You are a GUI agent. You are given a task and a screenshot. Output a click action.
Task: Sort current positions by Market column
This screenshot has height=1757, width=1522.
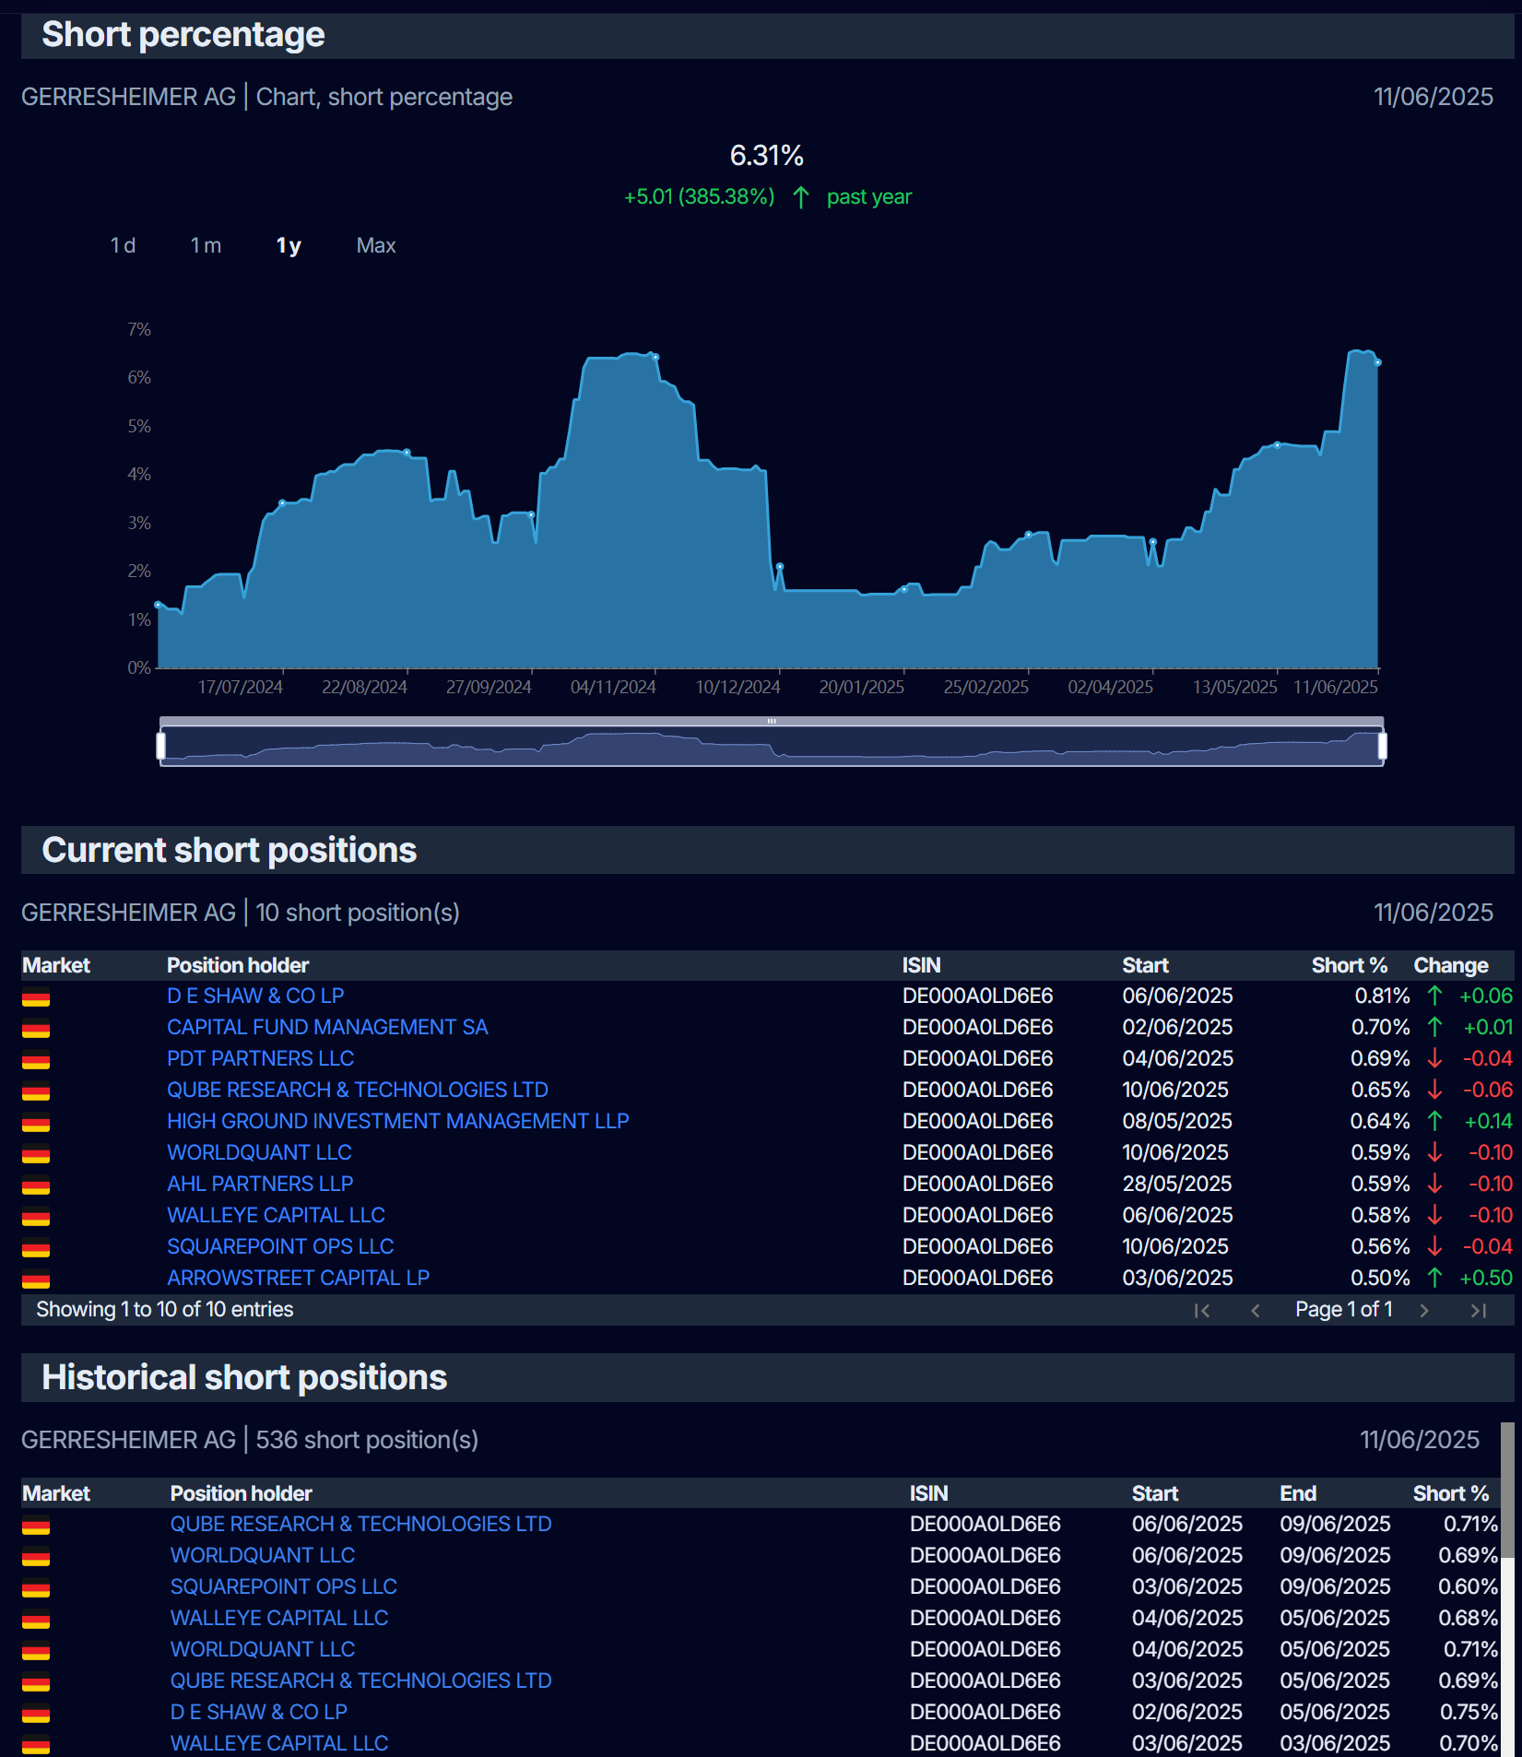pyautogui.click(x=56, y=965)
